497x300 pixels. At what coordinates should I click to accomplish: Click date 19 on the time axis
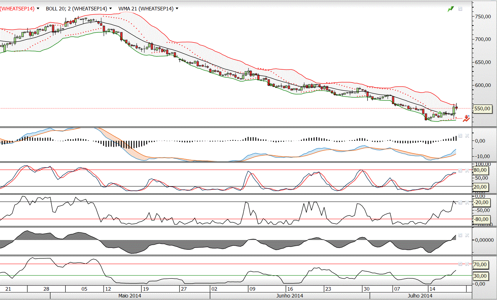[x=145, y=289]
